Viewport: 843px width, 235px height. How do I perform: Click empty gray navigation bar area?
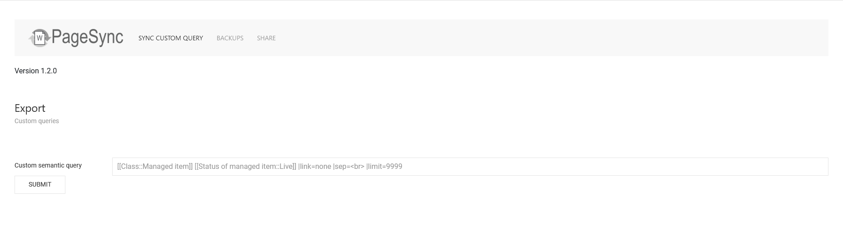545,38
